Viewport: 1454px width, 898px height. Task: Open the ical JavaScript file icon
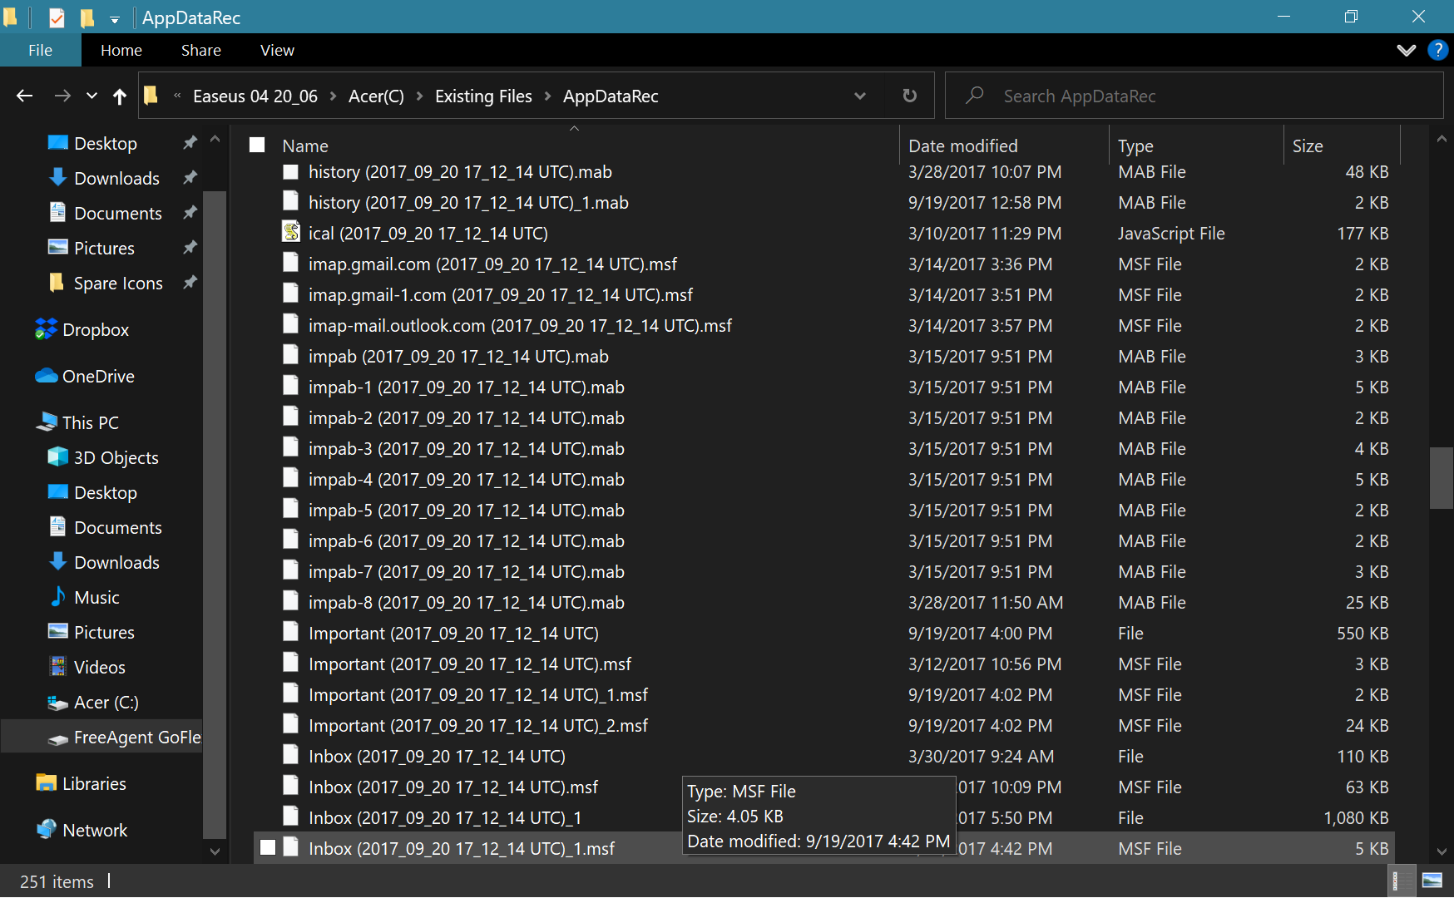290,233
